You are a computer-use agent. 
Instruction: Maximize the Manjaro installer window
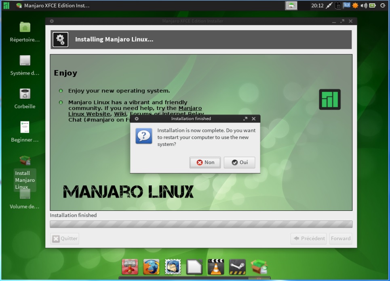[342, 21]
